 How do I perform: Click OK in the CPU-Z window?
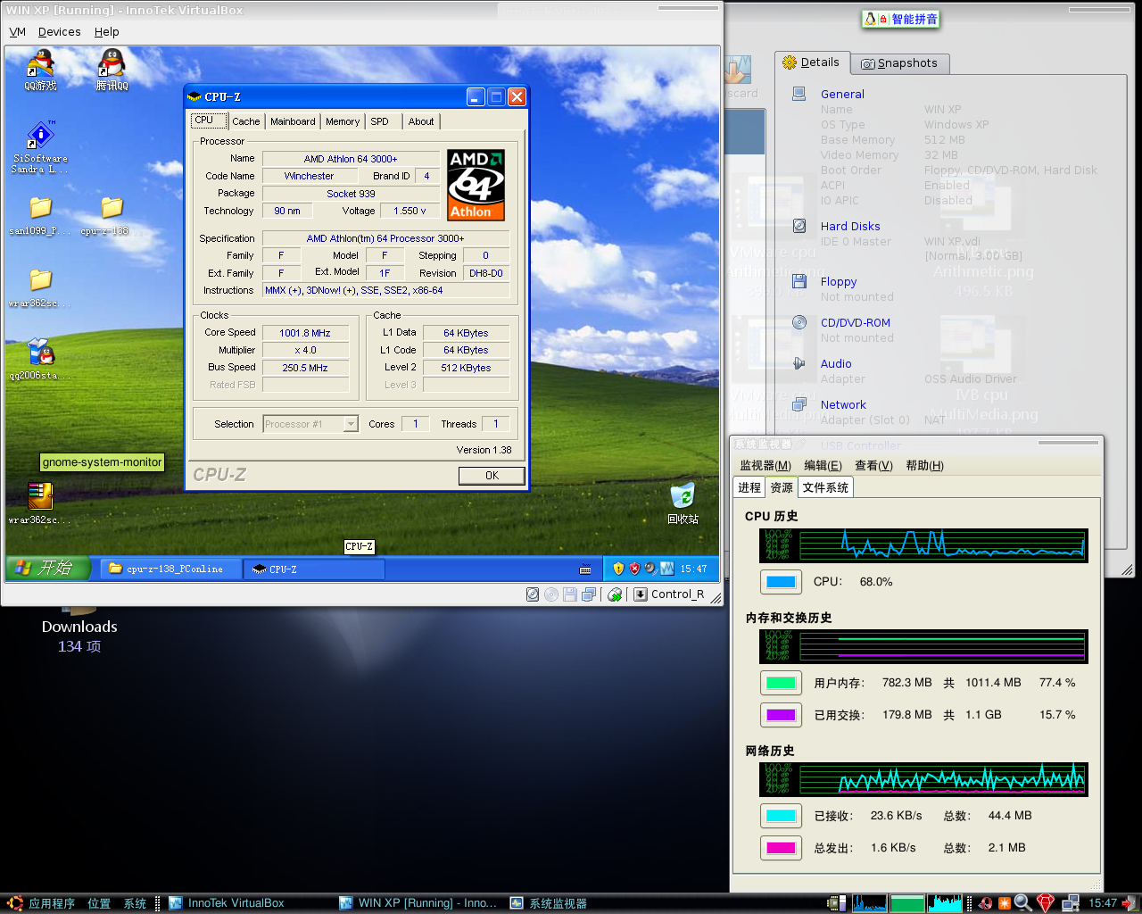(492, 476)
